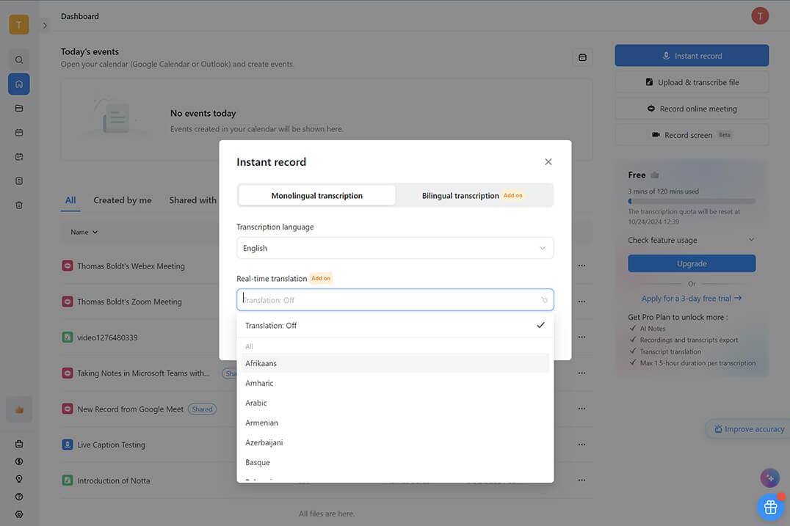Expand Check feature usage
Screen dimensions: 790x526
(692, 240)
